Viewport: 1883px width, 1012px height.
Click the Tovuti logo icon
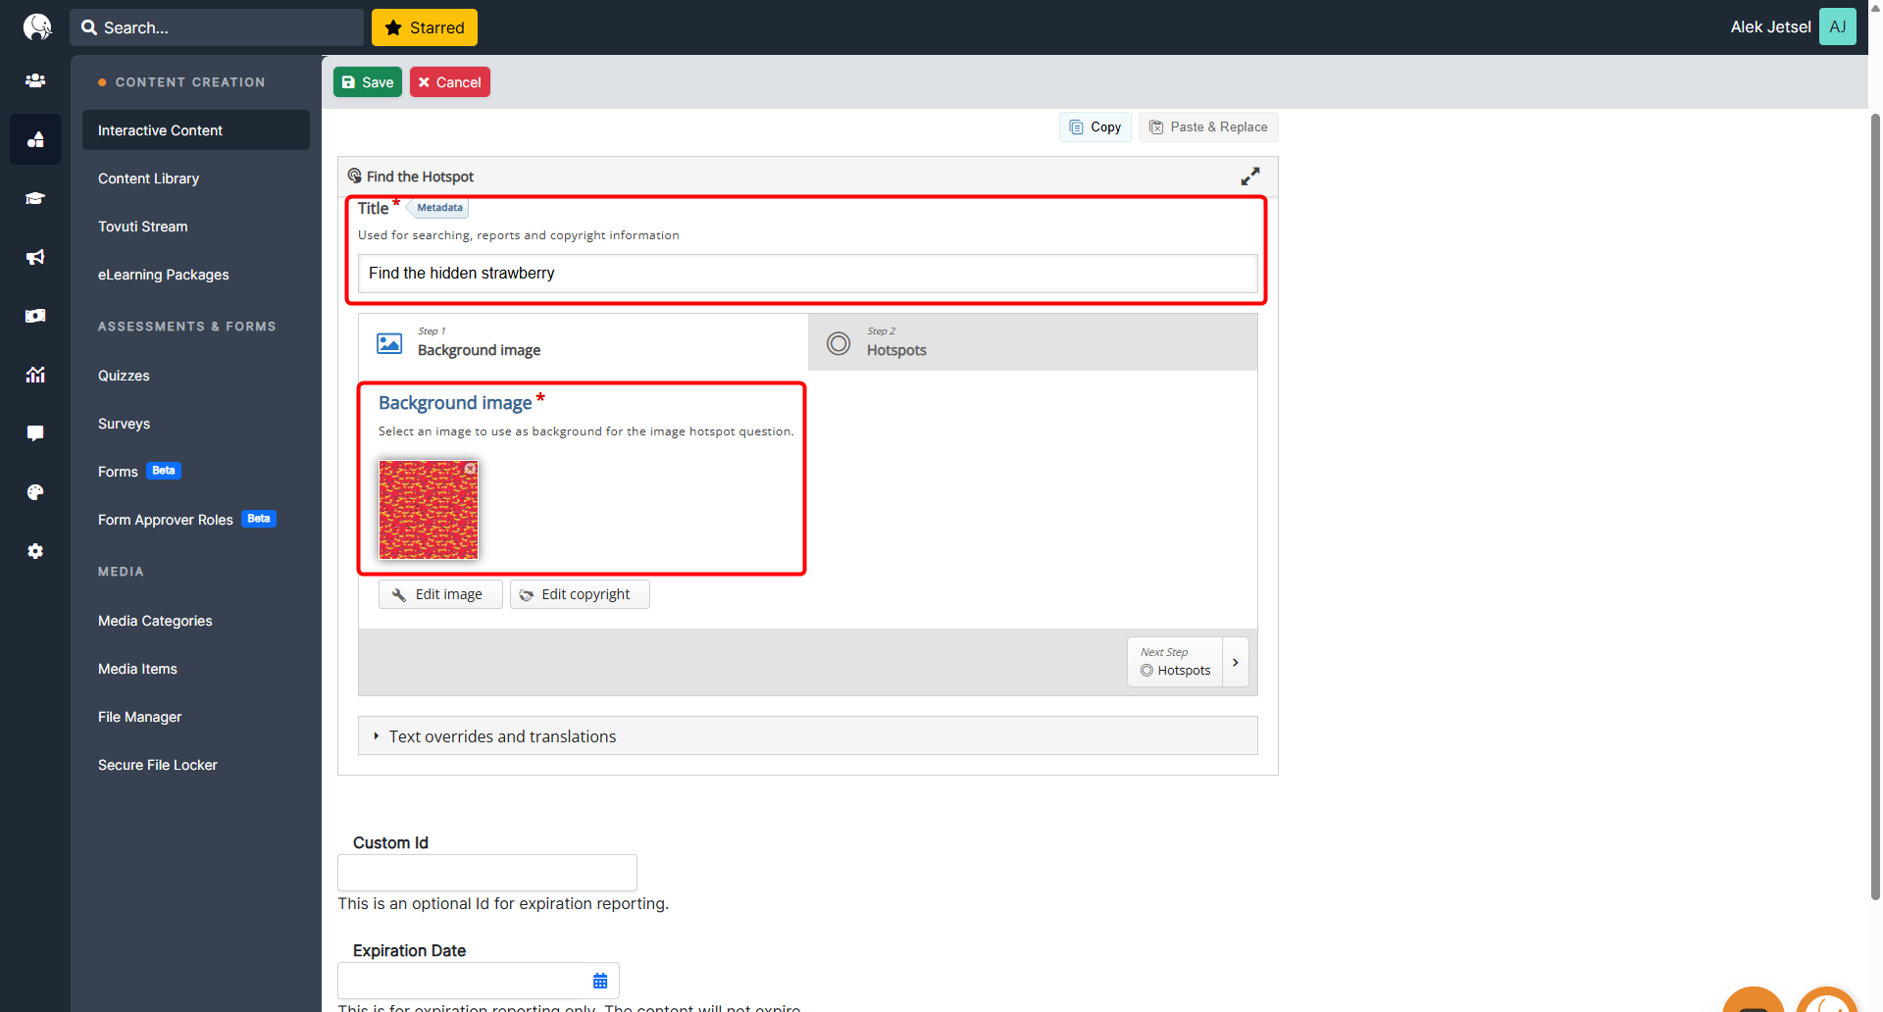click(37, 27)
